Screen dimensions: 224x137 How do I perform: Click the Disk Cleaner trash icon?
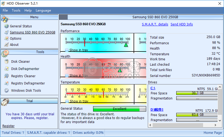pos(6,61)
